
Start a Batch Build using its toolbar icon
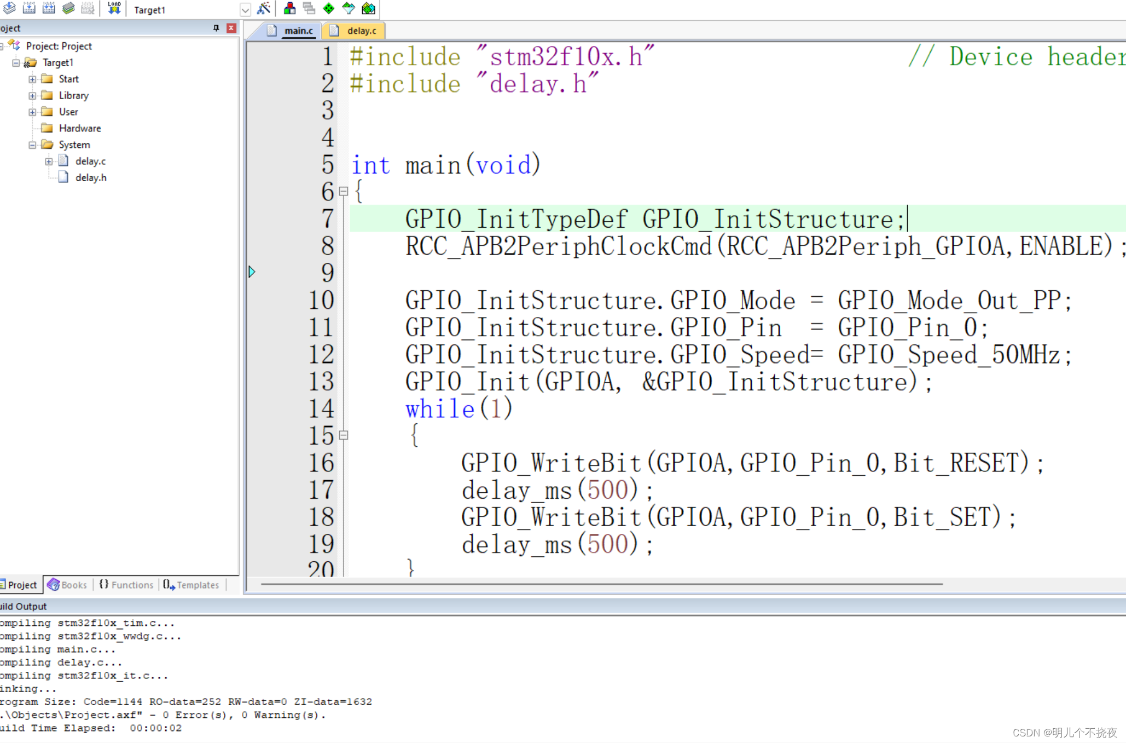click(x=68, y=8)
